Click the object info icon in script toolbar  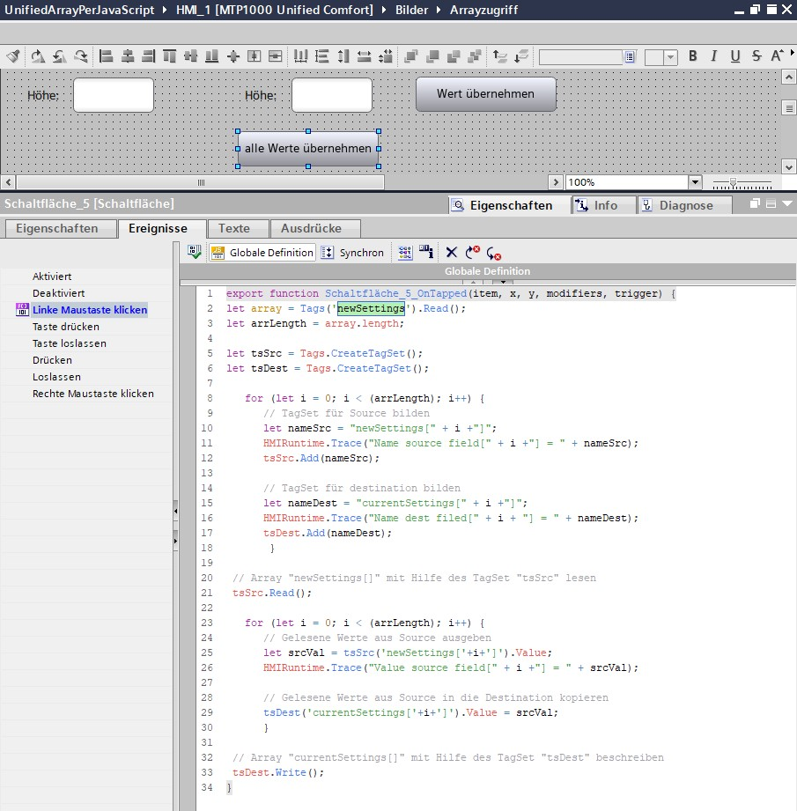pos(426,253)
